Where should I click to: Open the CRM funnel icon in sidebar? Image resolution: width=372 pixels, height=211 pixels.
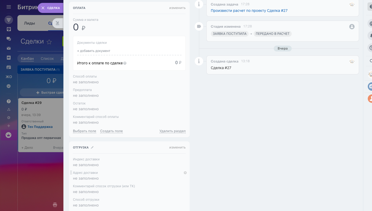(9, 20)
